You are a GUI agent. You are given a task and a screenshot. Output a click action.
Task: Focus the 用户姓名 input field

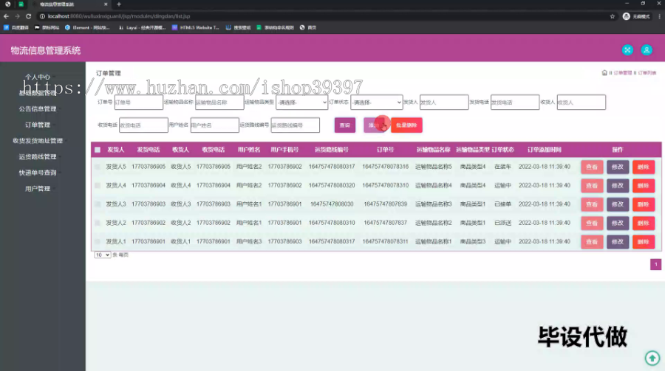214,125
